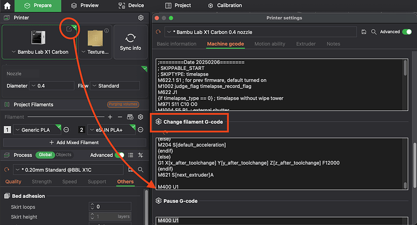Click Printer settings window vertical scrollbar

[x=415, y=165]
